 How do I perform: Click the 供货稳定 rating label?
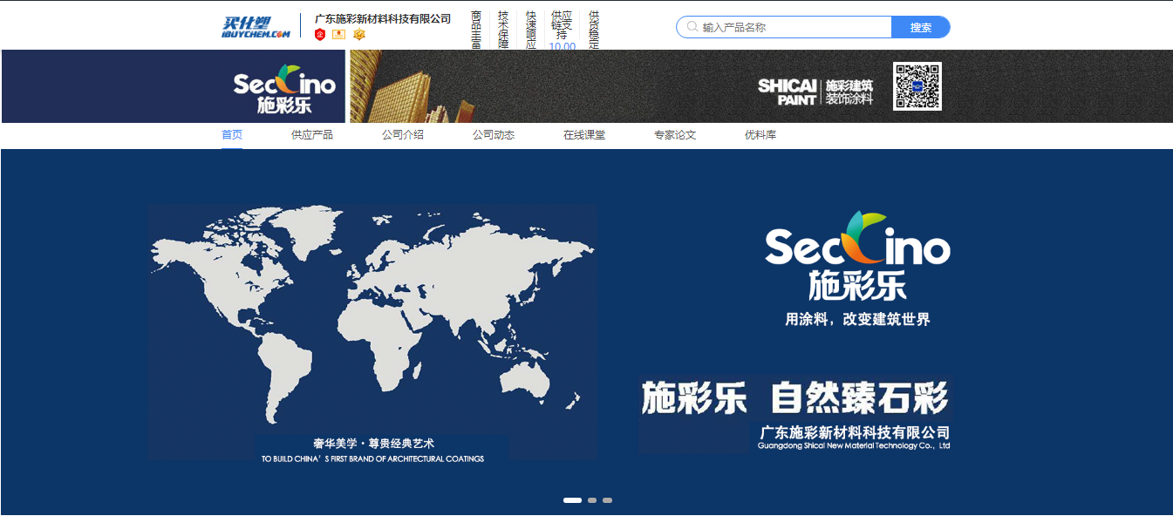click(x=594, y=30)
